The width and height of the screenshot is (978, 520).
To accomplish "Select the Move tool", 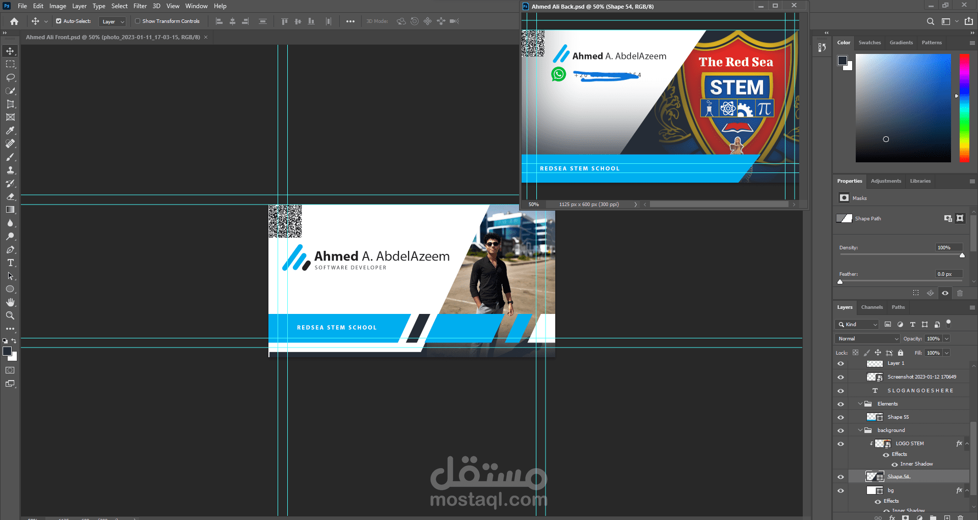I will click(x=10, y=51).
